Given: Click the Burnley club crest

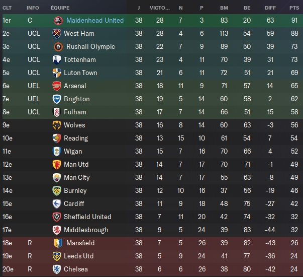Looking at the screenshot, I should click(57, 191).
